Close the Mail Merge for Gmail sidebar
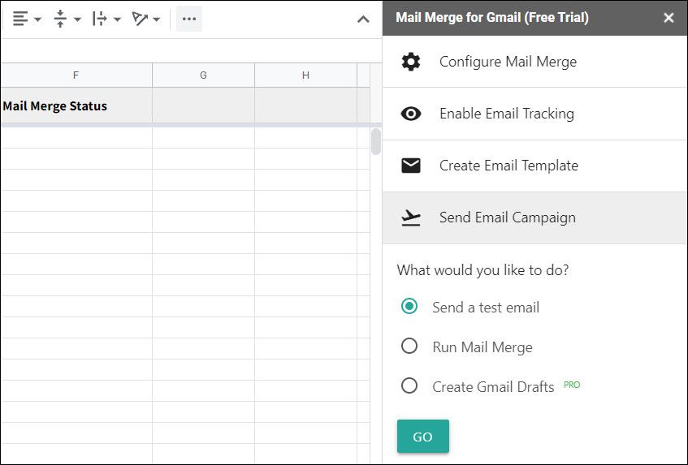The image size is (688, 465). (669, 18)
